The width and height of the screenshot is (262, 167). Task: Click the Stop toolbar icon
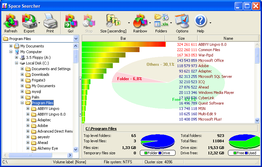[x=89, y=21]
